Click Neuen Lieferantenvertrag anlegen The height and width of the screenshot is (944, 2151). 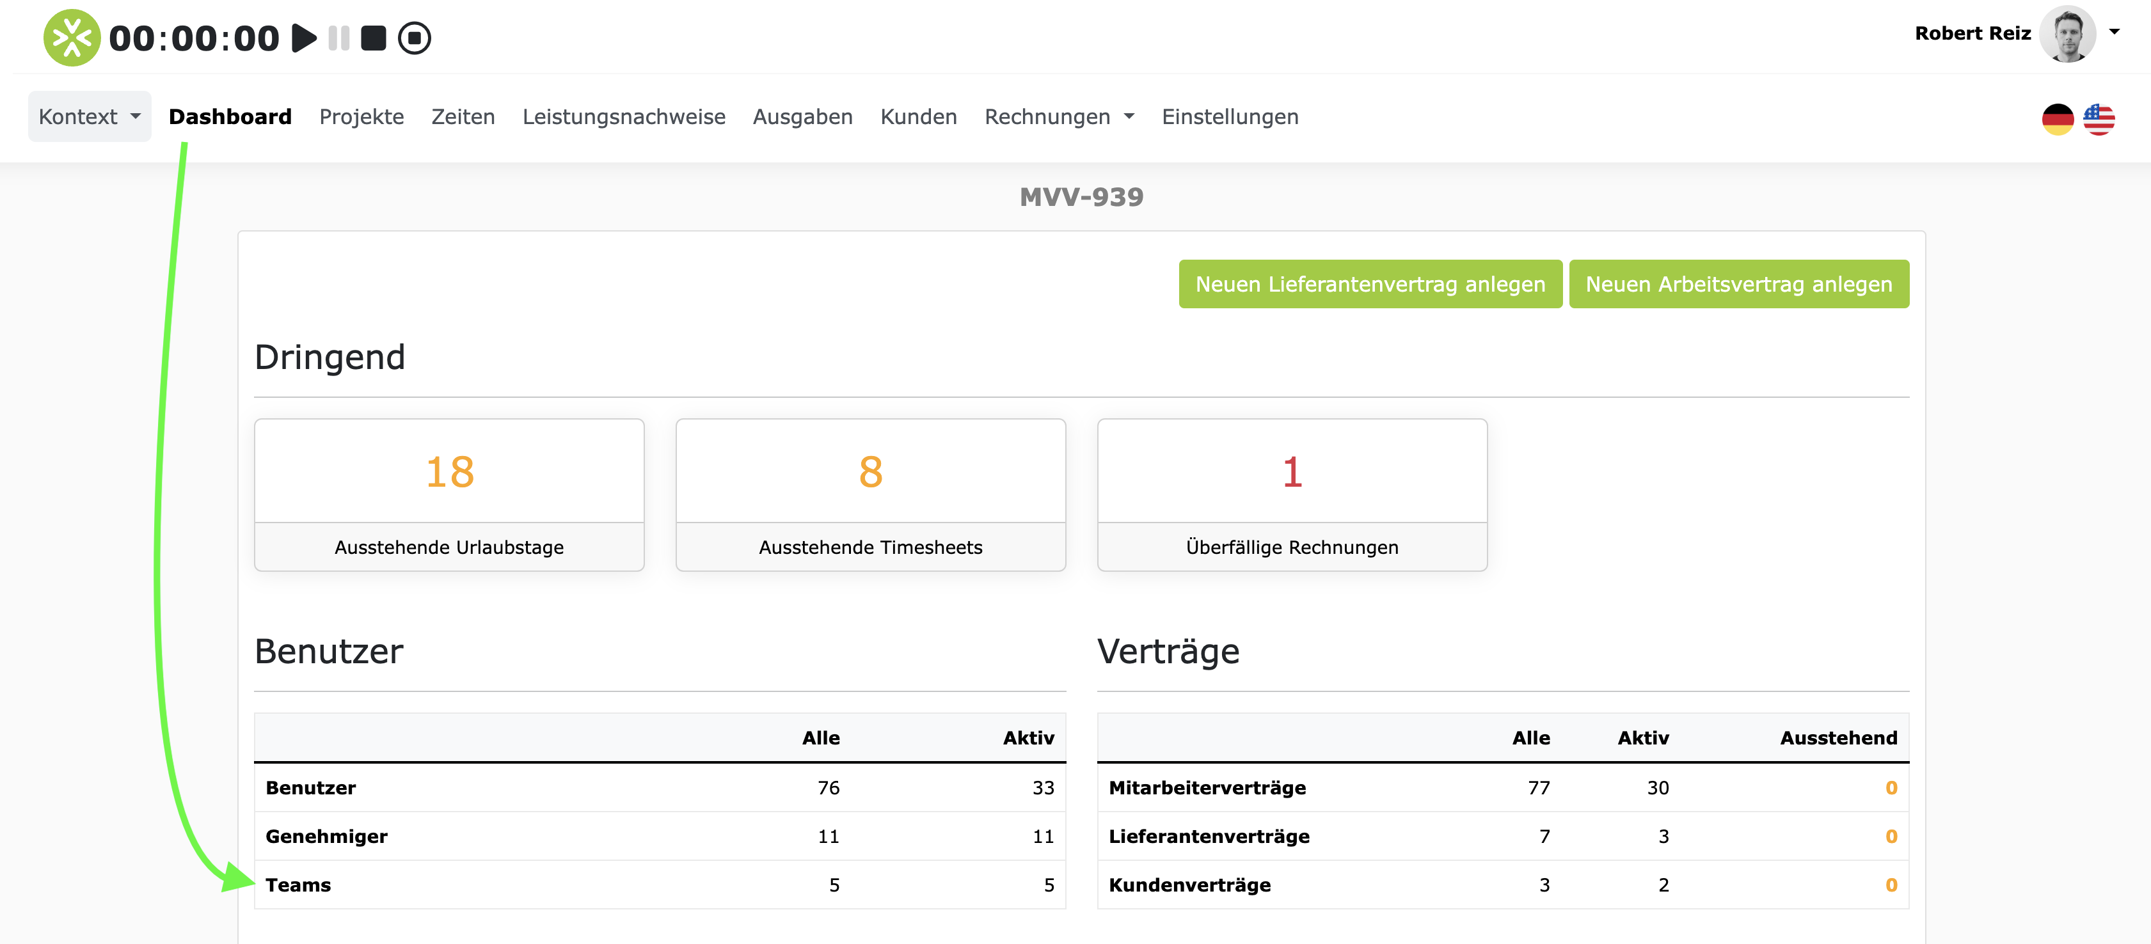(1369, 284)
